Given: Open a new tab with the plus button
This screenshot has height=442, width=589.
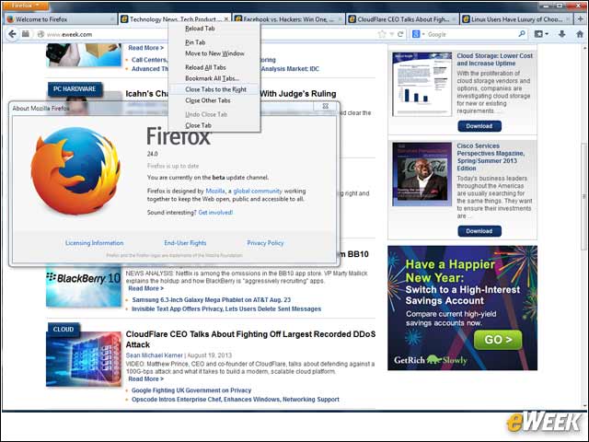Looking at the screenshot, I should coord(581,18).
